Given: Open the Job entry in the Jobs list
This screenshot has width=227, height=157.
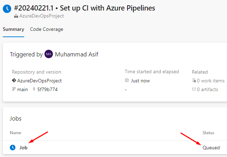Looking at the screenshot, I should (23, 148).
